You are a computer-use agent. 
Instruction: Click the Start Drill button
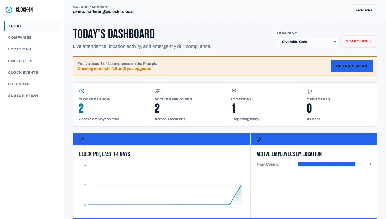point(359,41)
